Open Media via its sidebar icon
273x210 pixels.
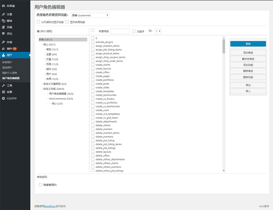(x=3, y=21)
